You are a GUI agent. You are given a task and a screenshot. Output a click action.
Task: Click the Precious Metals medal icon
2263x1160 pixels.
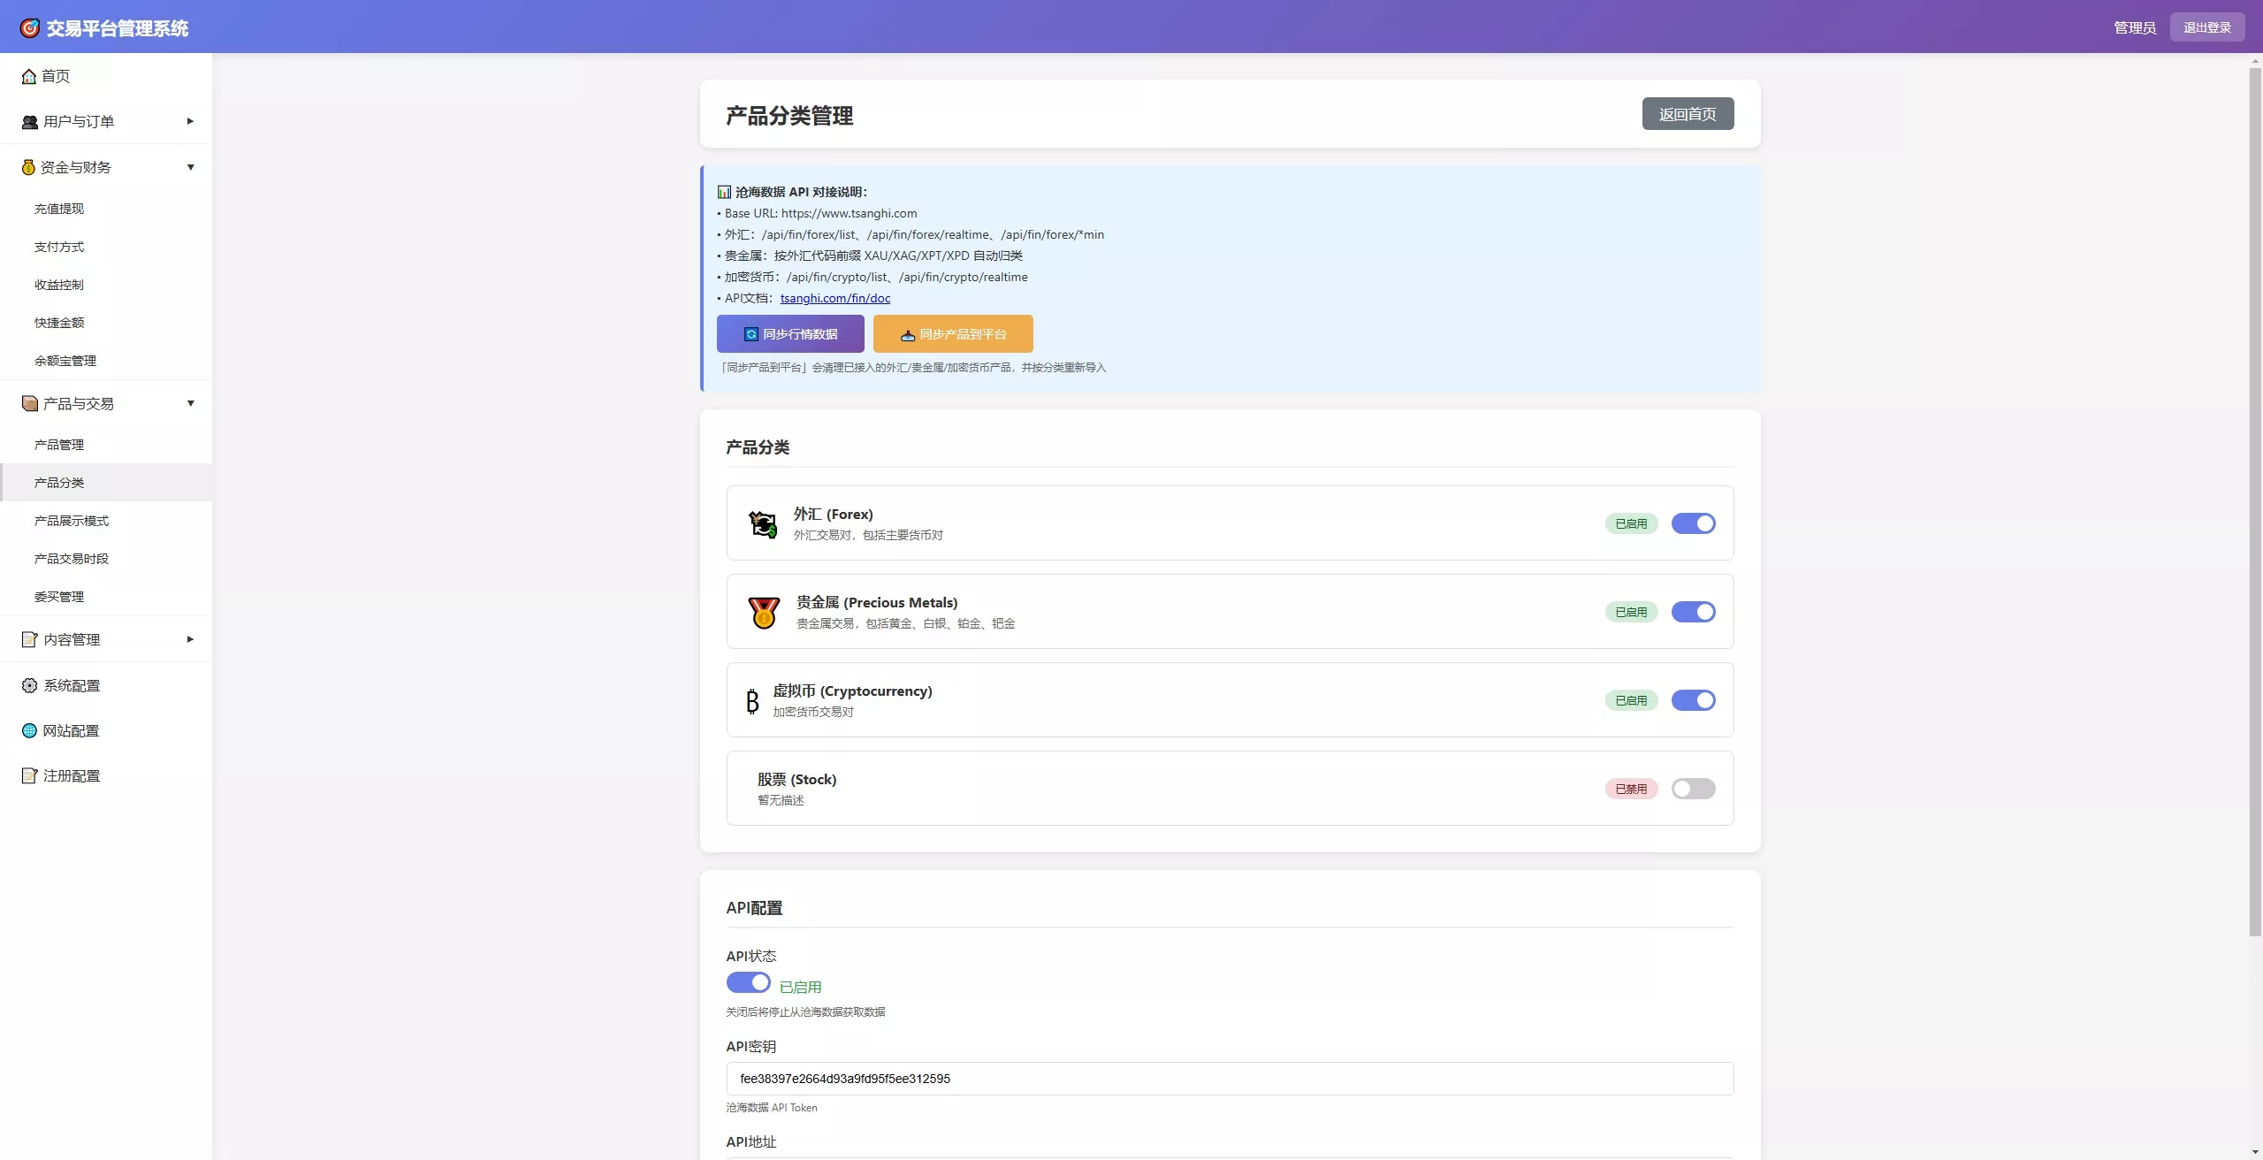[x=764, y=612]
